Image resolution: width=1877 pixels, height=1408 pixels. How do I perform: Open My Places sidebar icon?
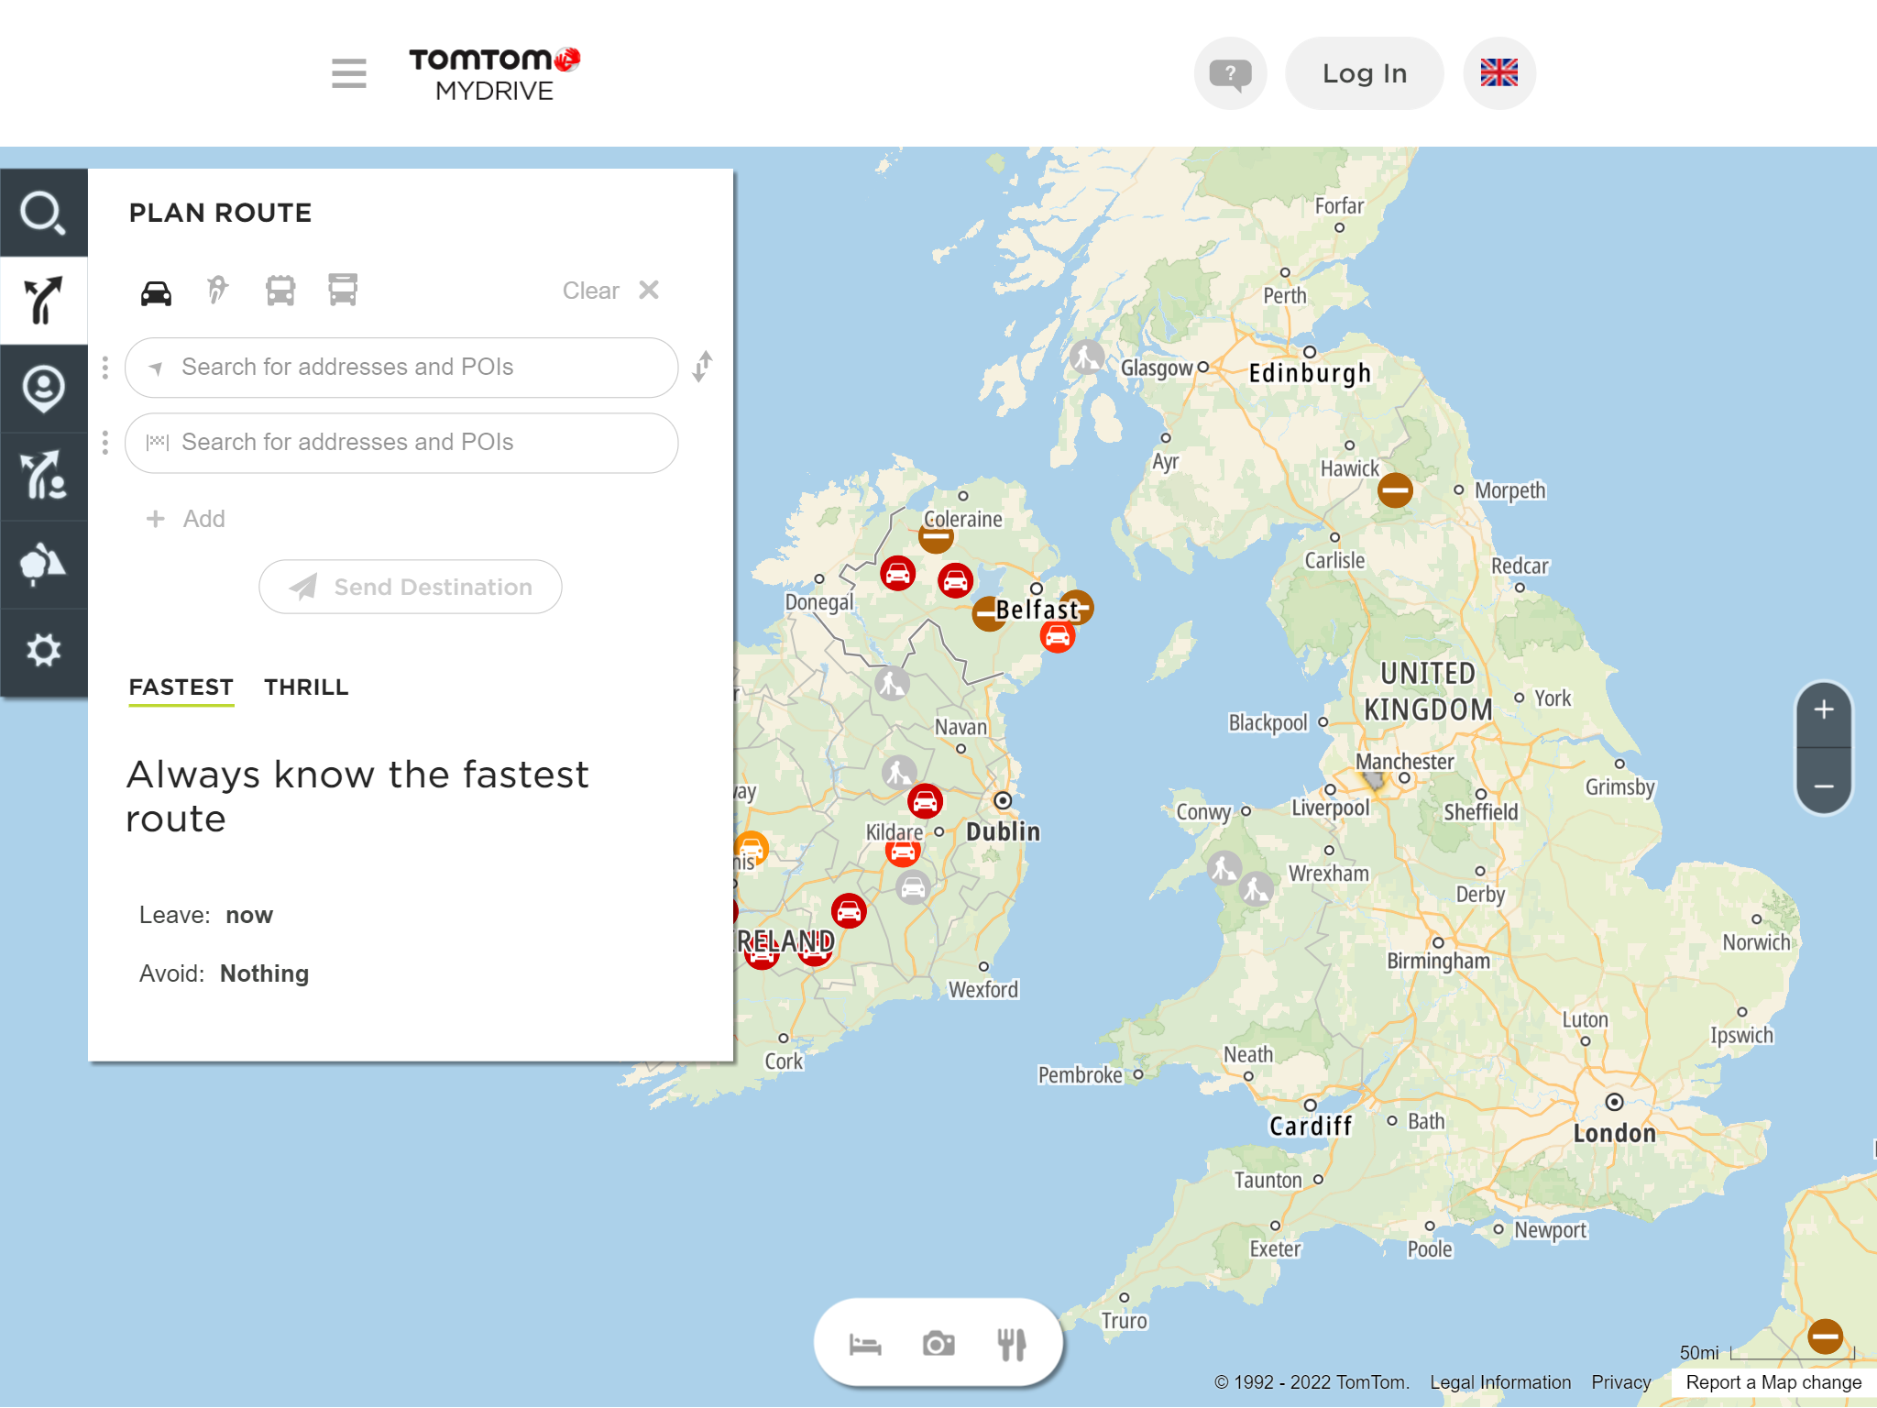tap(43, 389)
